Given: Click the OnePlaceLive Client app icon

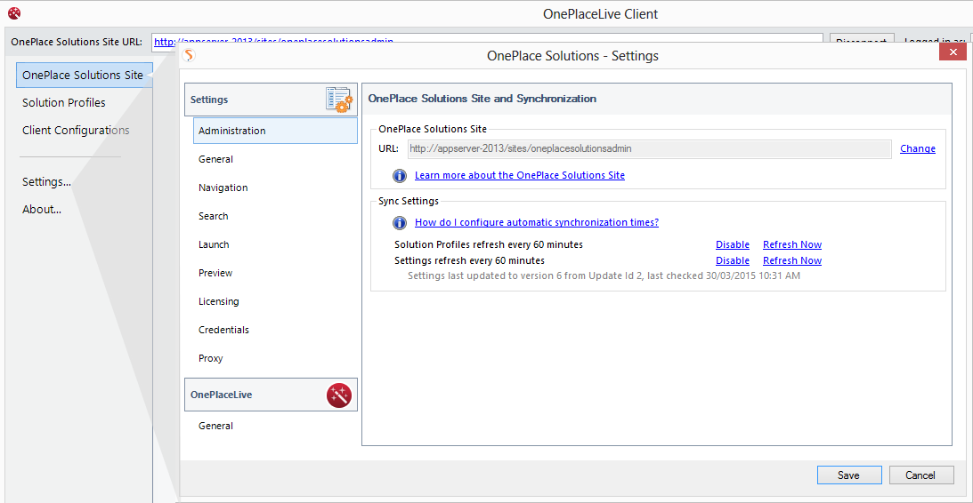Looking at the screenshot, I should [x=13, y=13].
